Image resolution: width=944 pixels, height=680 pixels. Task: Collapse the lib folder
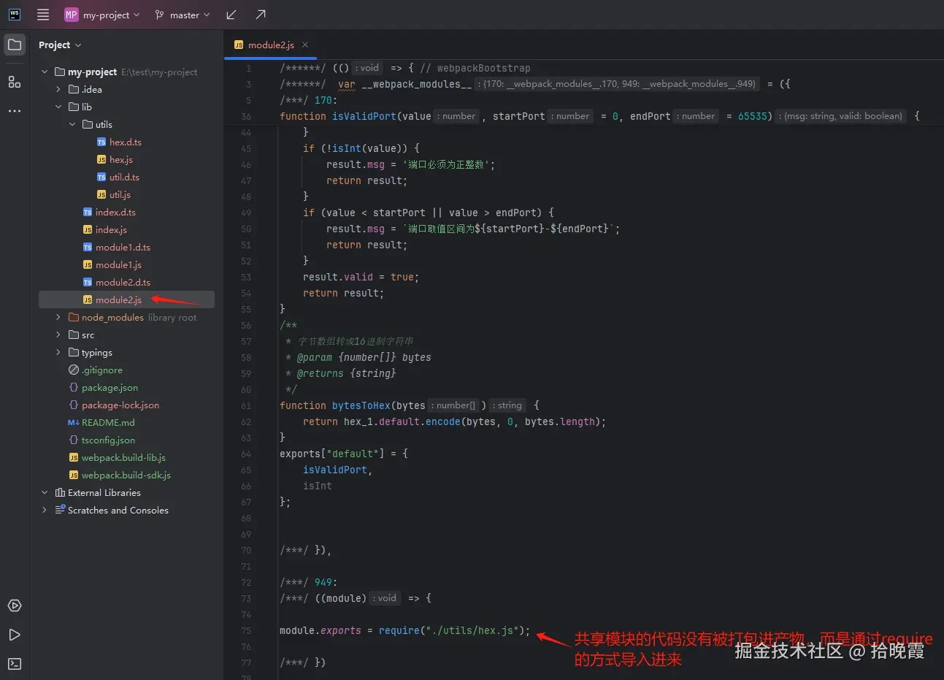point(58,107)
